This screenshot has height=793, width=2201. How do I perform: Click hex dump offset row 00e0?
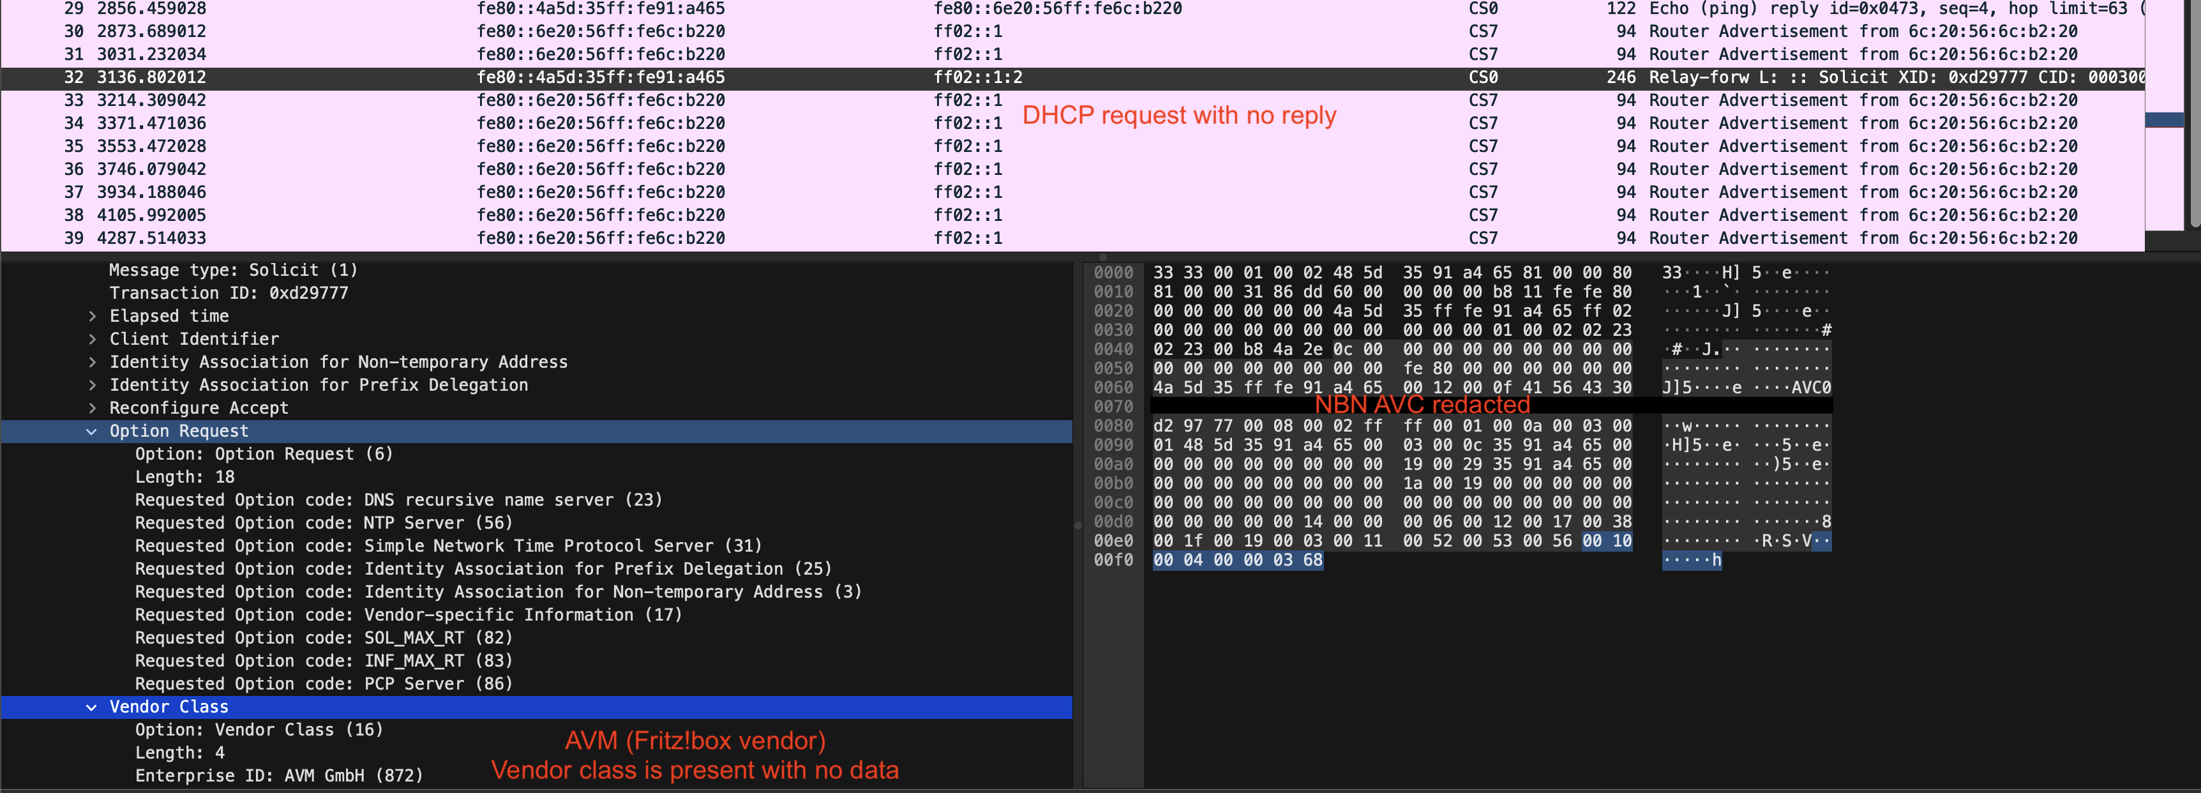coord(1113,542)
